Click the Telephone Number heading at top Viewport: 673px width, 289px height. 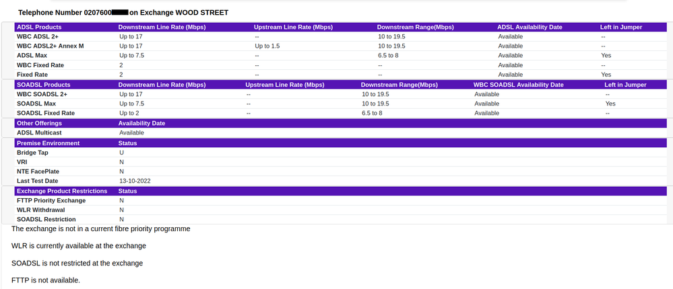coord(123,13)
